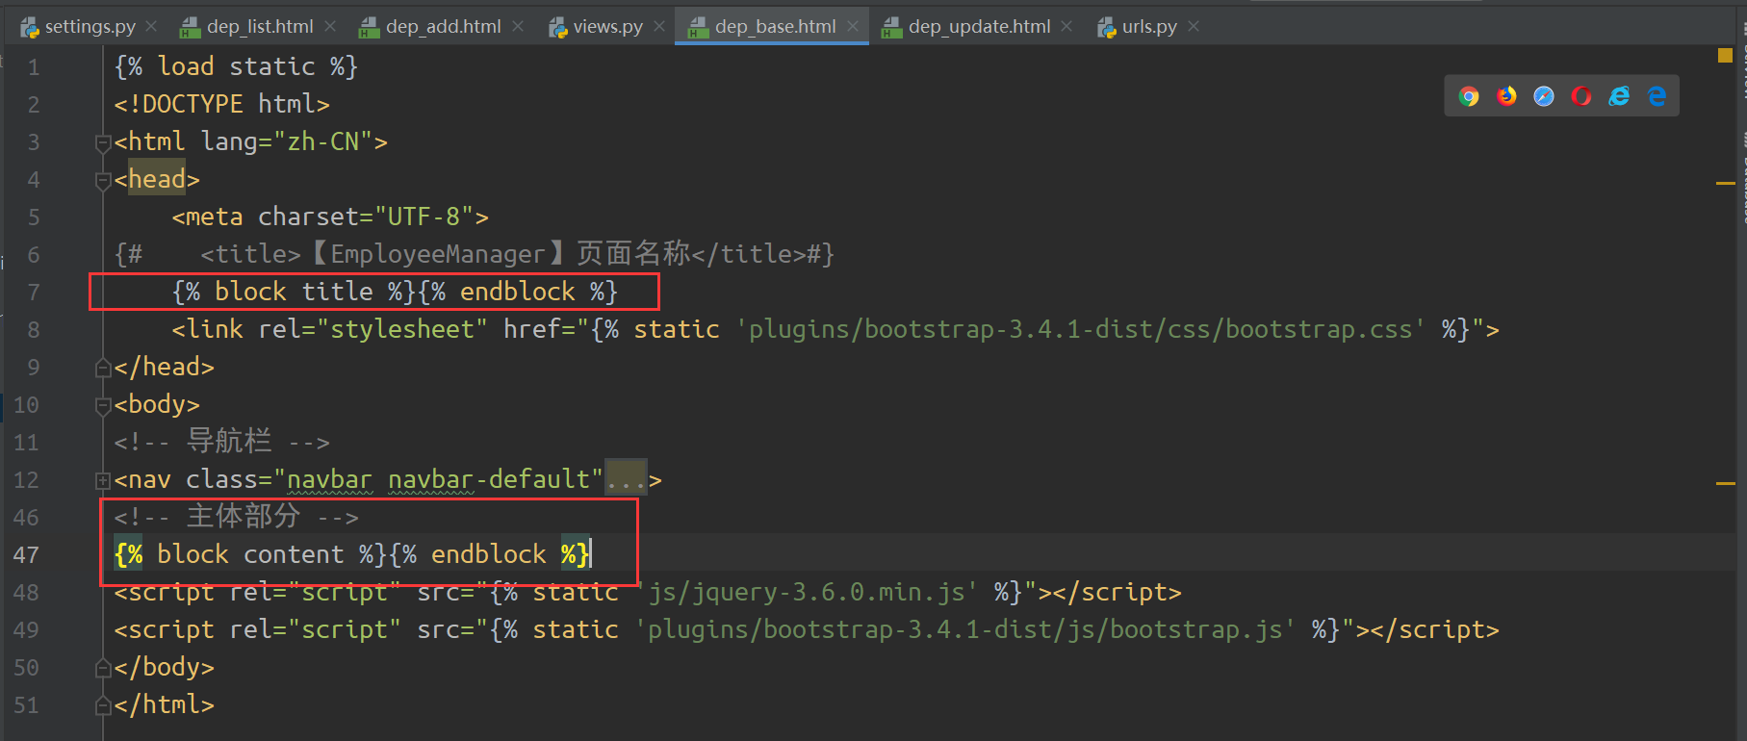Image resolution: width=1747 pixels, height=741 pixels.
Task: Close the dep_list.html tab
Action: click(x=330, y=27)
